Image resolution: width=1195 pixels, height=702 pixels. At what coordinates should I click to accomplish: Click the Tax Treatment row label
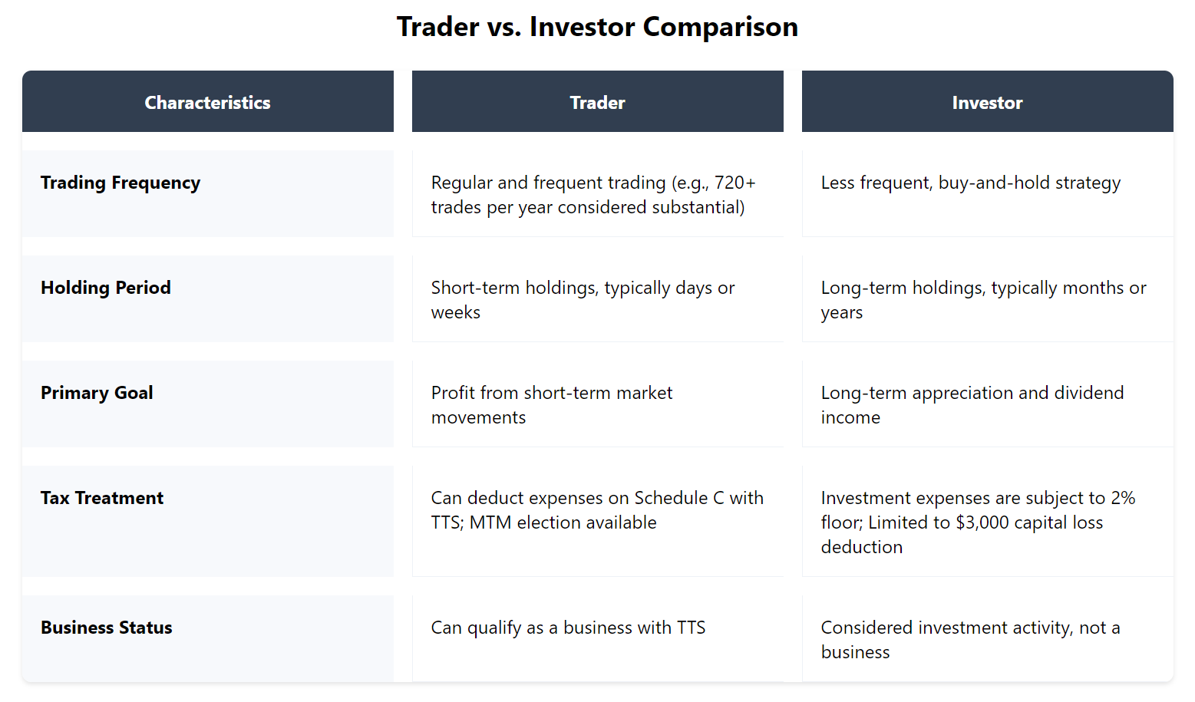click(102, 498)
